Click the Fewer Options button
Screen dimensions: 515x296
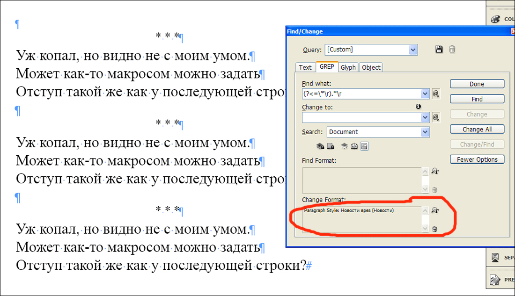[x=477, y=159]
